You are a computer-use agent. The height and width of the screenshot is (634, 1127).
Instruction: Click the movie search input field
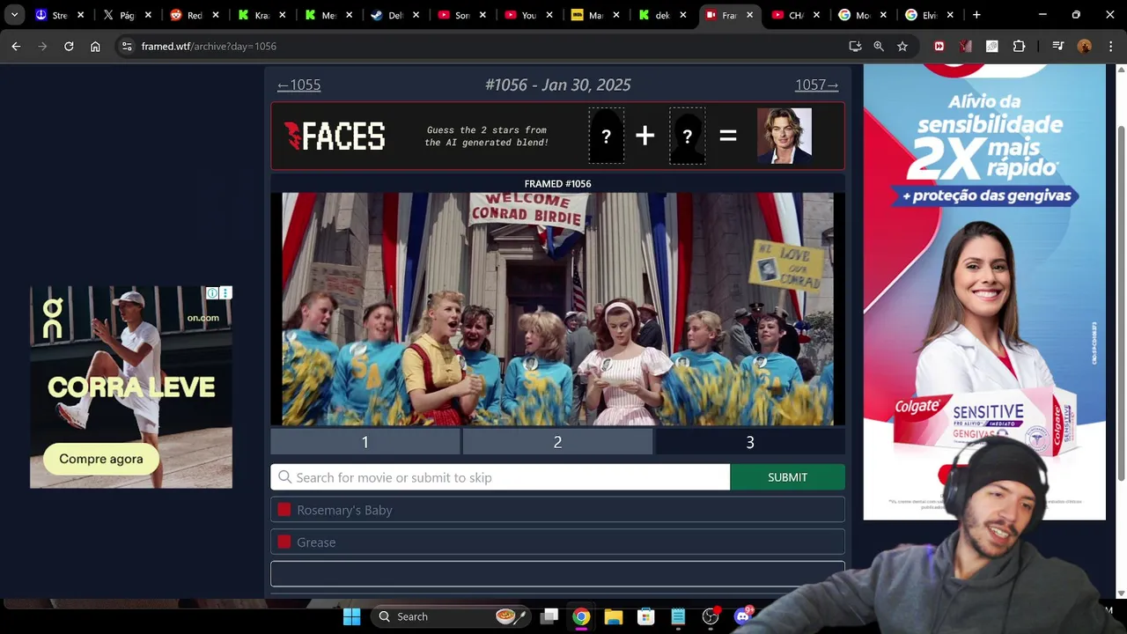tap(500, 477)
